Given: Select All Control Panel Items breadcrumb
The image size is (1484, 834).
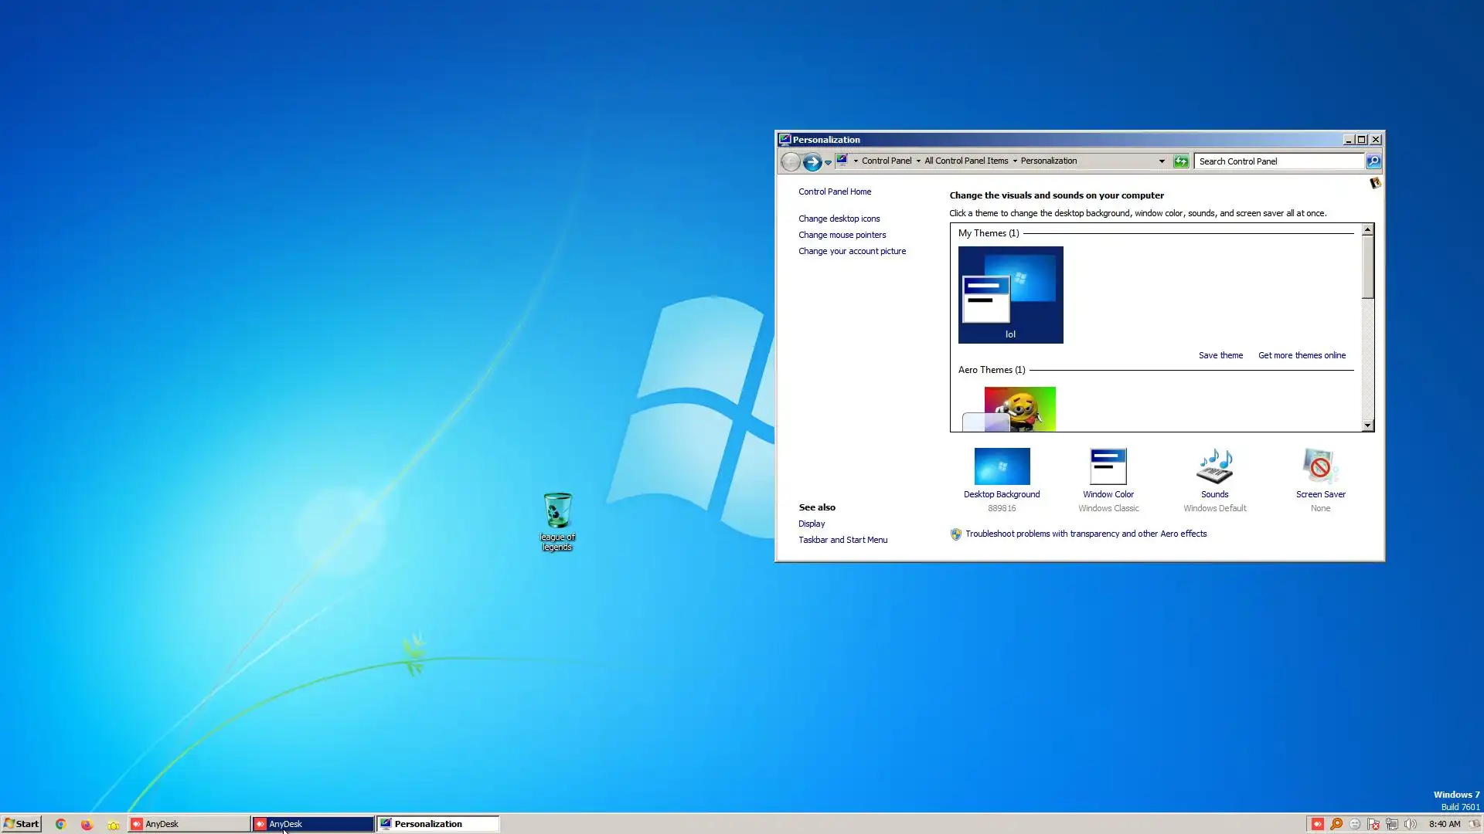Looking at the screenshot, I should click(966, 161).
